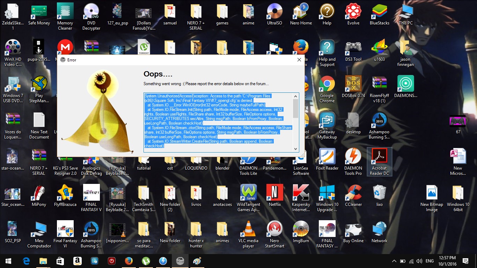The image size is (477, 268).
Task: Click the error box scrollbar down arrow
Action: (x=296, y=149)
